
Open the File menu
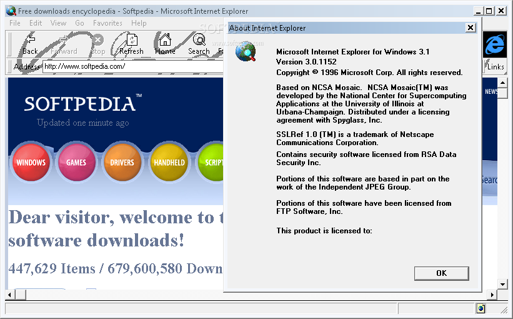[x=15, y=23]
